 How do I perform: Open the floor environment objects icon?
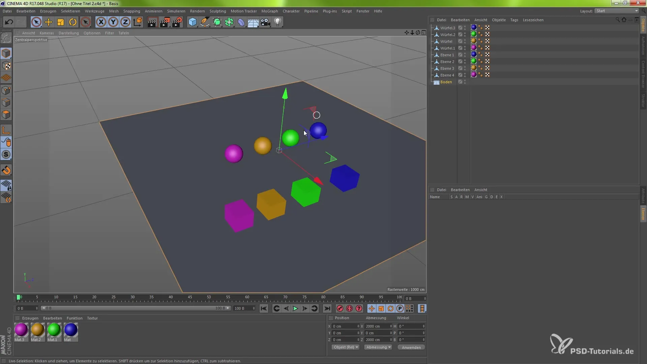253,22
